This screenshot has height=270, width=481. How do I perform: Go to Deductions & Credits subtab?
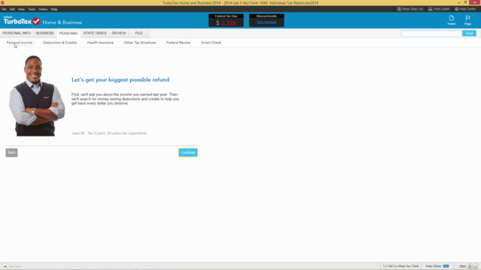(60, 43)
